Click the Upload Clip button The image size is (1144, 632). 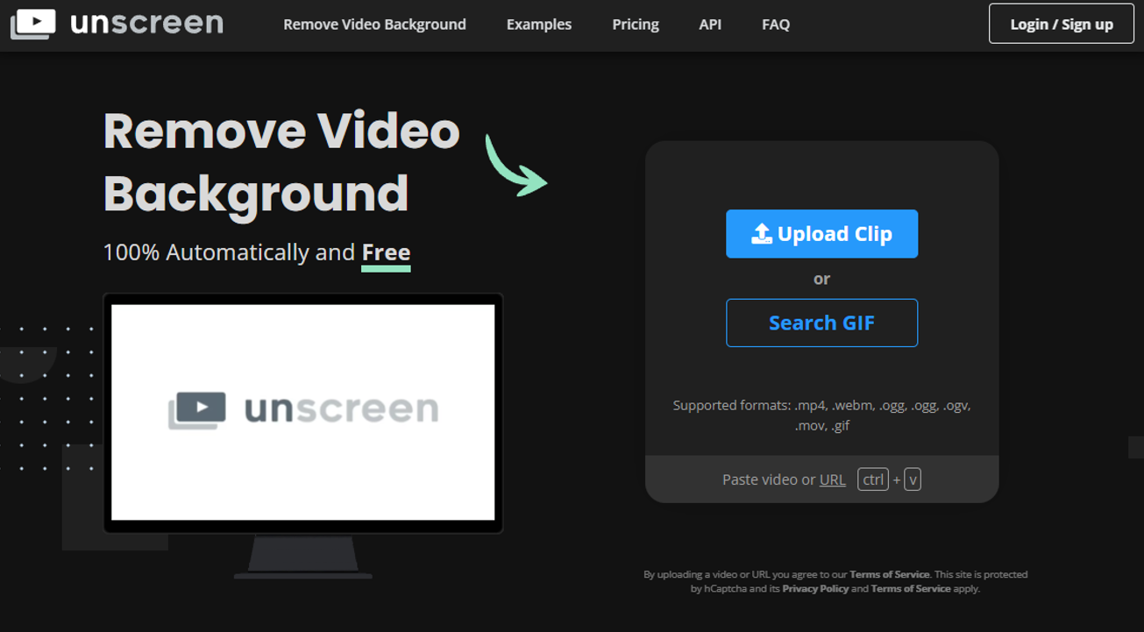tap(821, 233)
